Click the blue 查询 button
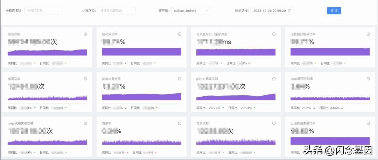This screenshot has width=378, height=160. [x=334, y=11]
